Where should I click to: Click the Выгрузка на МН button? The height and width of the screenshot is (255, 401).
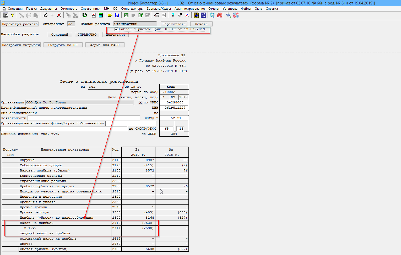(x=63, y=45)
